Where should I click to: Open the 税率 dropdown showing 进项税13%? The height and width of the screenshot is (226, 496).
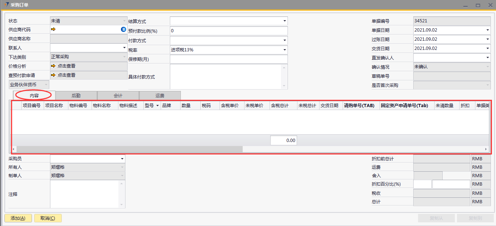click(x=284, y=50)
